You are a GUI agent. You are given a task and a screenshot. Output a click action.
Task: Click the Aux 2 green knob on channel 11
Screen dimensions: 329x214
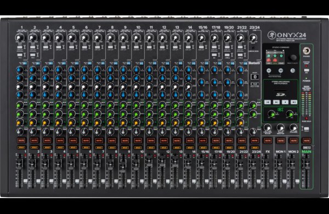(x=149, y=114)
